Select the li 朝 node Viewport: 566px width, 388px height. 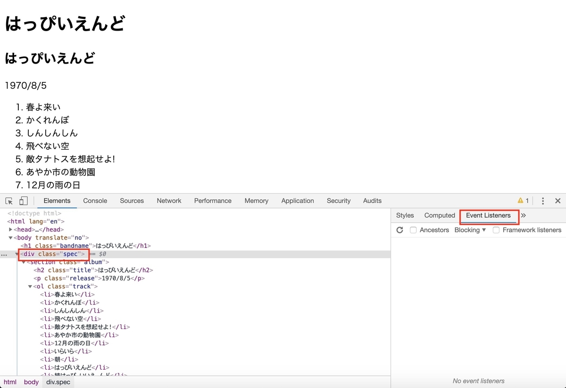pyautogui.click(x=59, y=359)
